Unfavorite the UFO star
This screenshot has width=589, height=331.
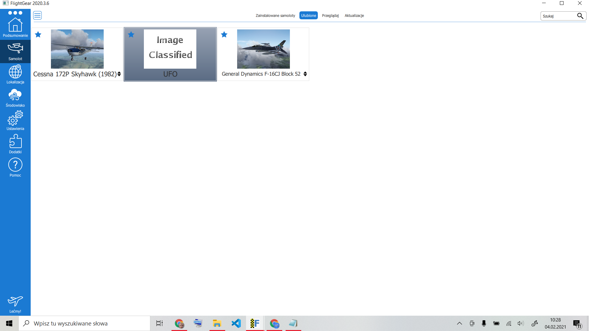pyautogui.click(x=131, y=35)
